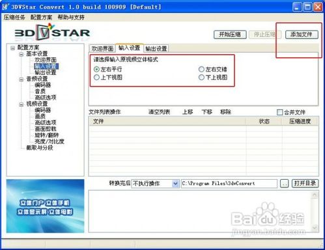Switch to the 输出设置 tab
This screenshot has height=250, width=325.
point(156,48)
